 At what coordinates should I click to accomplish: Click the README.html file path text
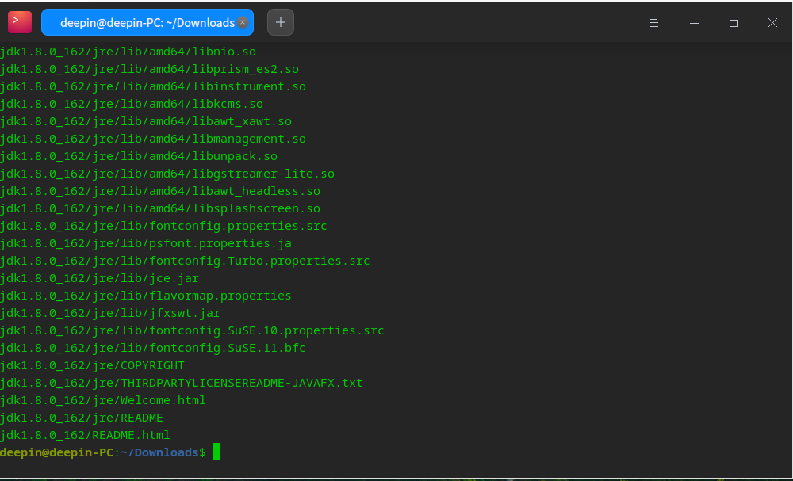(x=85, y=434)
